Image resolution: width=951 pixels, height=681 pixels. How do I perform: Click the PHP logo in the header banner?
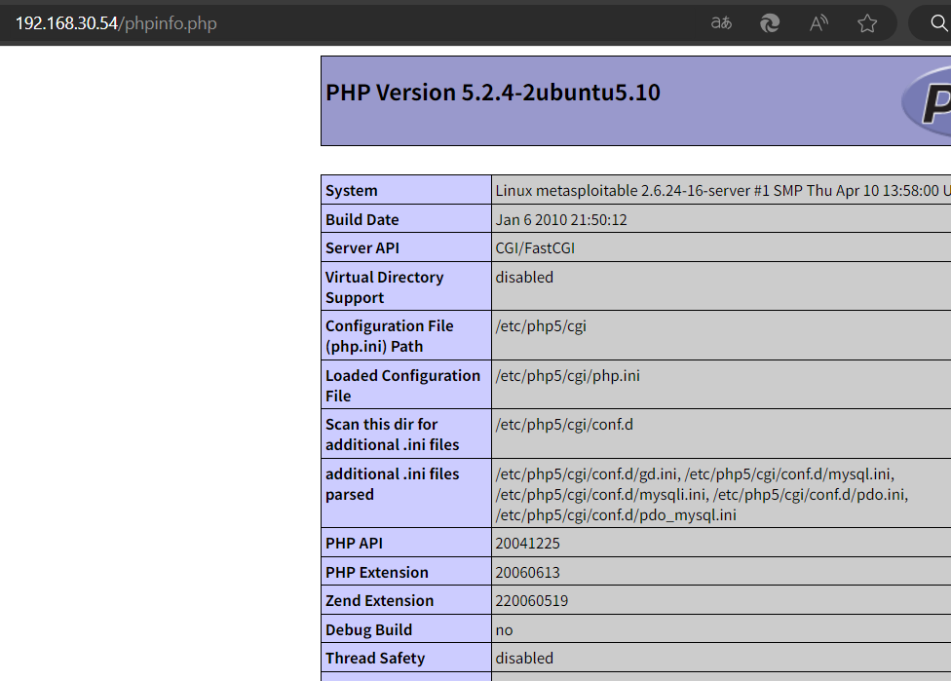coord(926,100)
